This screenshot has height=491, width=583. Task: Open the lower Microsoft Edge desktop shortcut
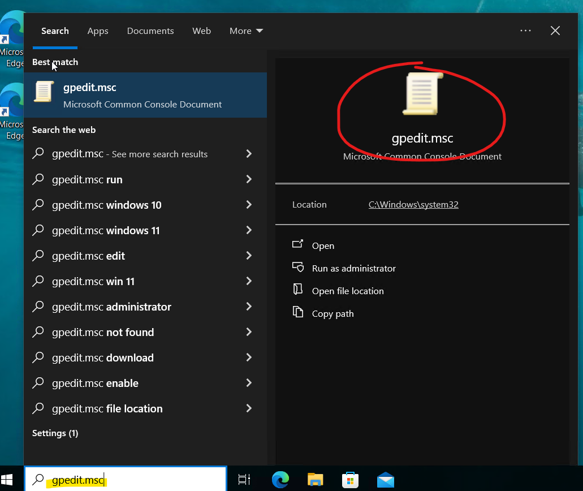coord(12,111)
